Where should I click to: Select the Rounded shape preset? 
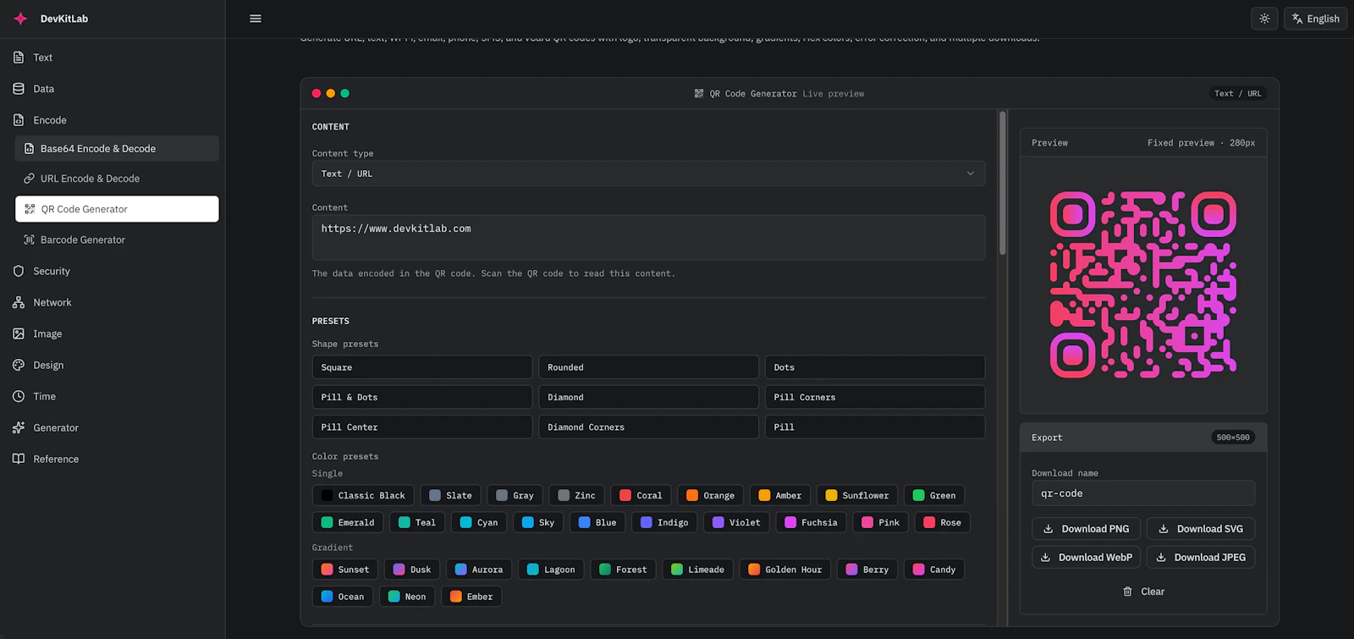648,367
